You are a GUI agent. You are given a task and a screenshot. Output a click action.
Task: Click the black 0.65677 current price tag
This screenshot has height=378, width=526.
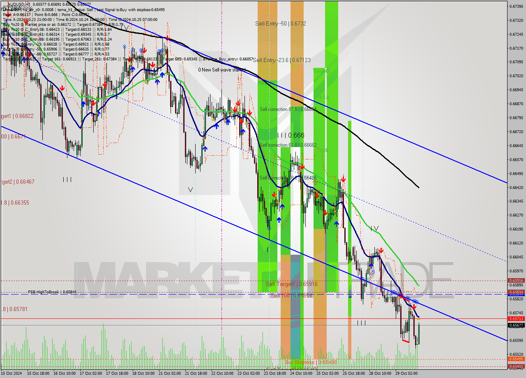point(517,325)
